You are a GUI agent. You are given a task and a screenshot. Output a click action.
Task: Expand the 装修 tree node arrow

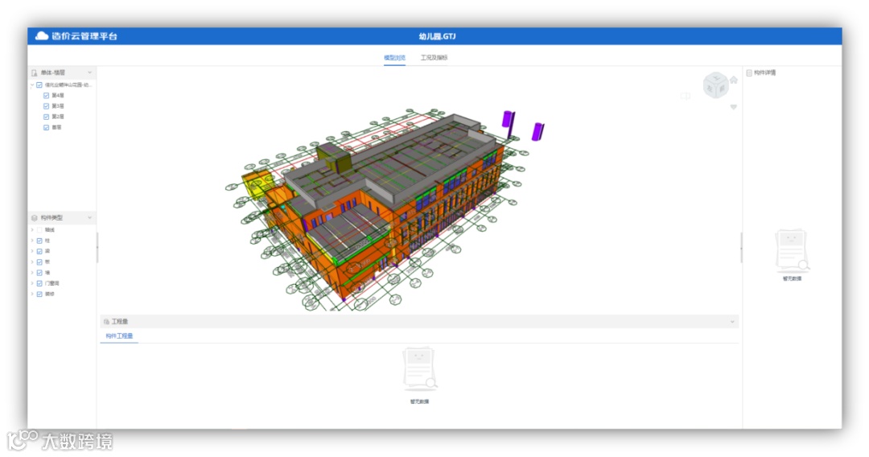(x=32, y=294)
